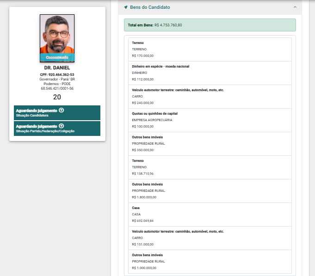Click the PROPRIEDADE RURAL R$ 1.800.000,00 entry
Viewport: 315px width, 276px height.
[x=210, y=191]
